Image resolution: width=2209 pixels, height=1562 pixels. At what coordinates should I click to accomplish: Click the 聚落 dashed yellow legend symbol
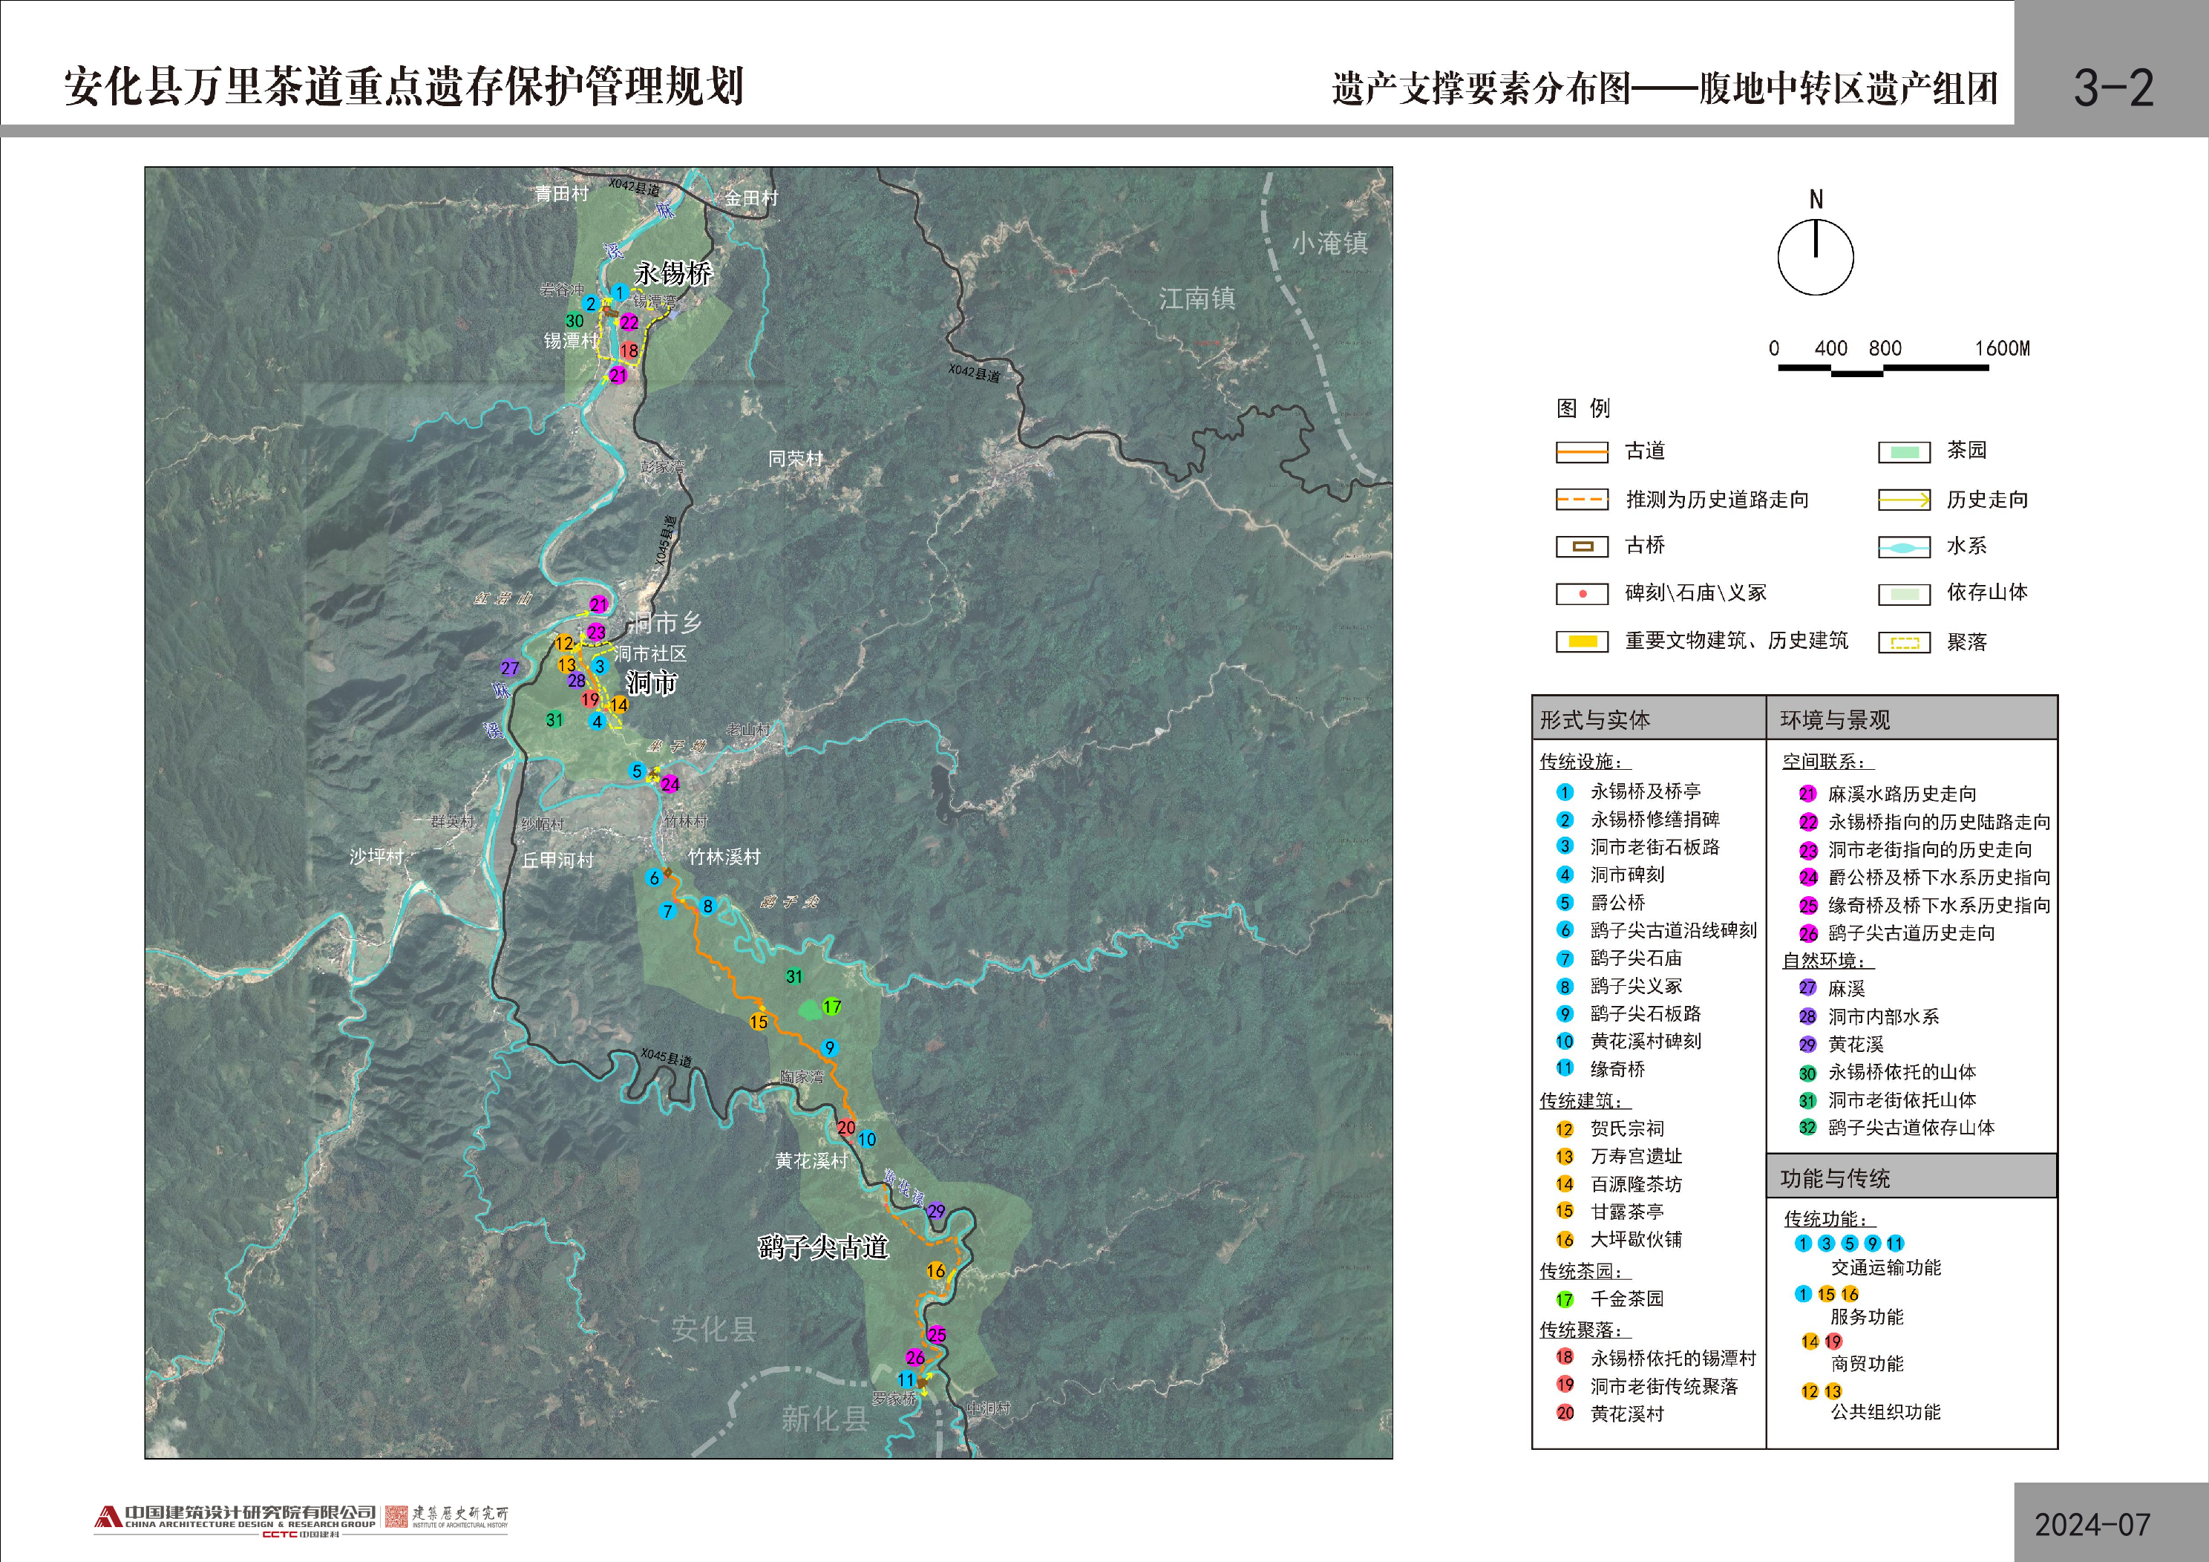coord(1904,643)
